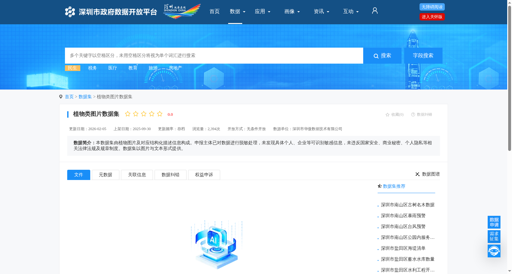Viewport: 512px width, 274px height.
Task: Select the 房地产 search tag
Action: pos(175,68)
